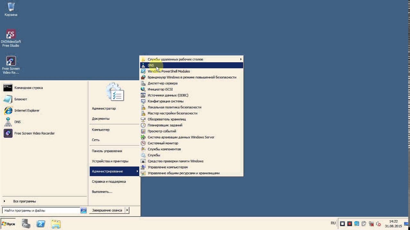Click the taskbar clock showing 14:22
The width and height of the screenshot is (410, 230).
393,224
